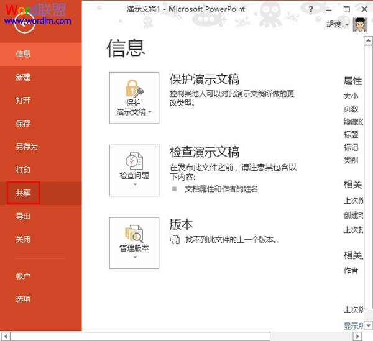Open the 检查问题 check issues button

pyautogui.click(x=134, y=170)
